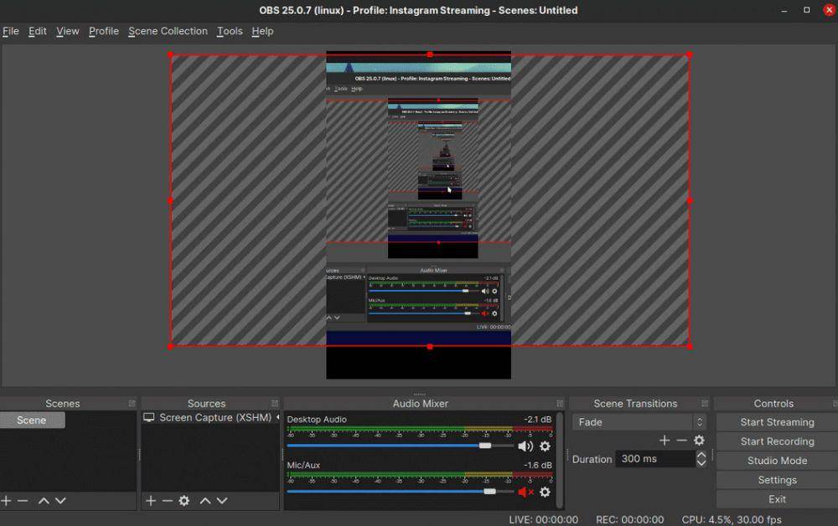Click the REC: 00:00:00 status text

629,519
